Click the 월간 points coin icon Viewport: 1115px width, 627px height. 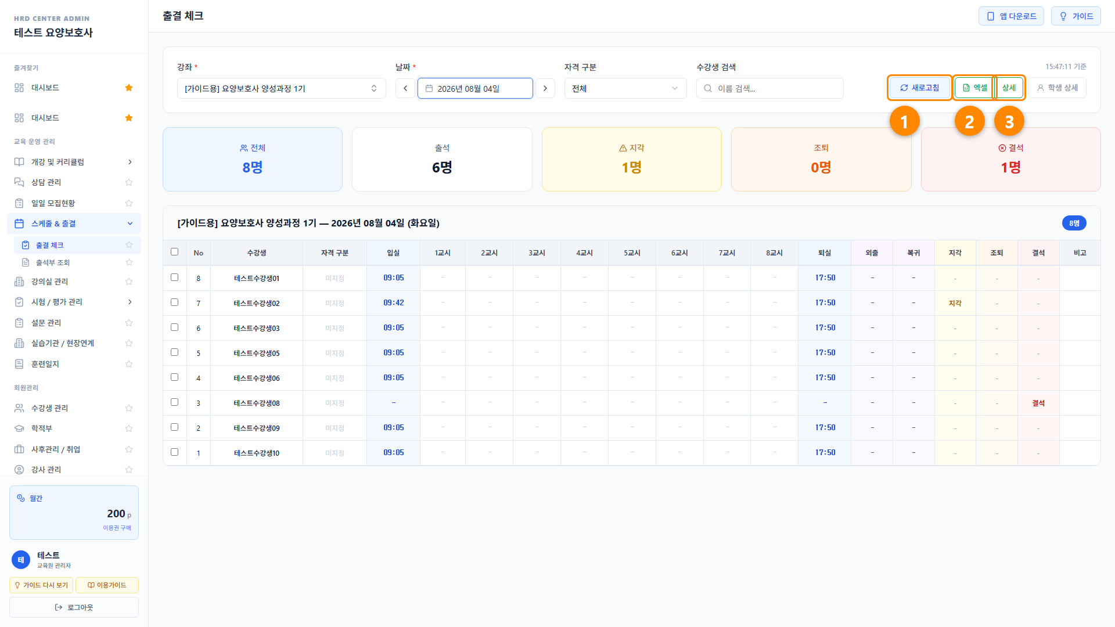(21, 498)
